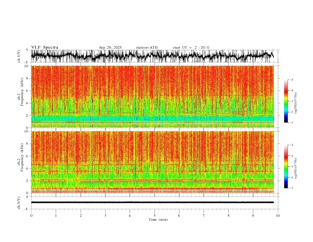This screenshot has width=313, height=242.
Task: Click the "-3" label on ch.2 color bar
Action: pos(291,145)
